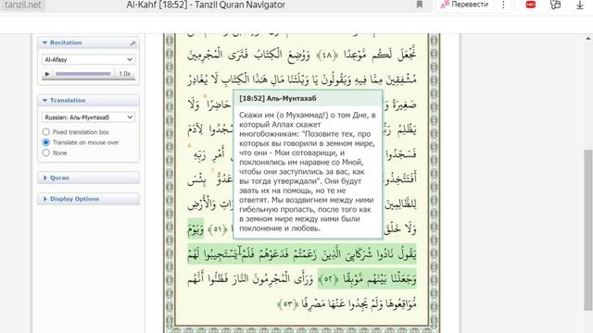
Task: Click the verse 48 end marker
Action: click(326, 55)
